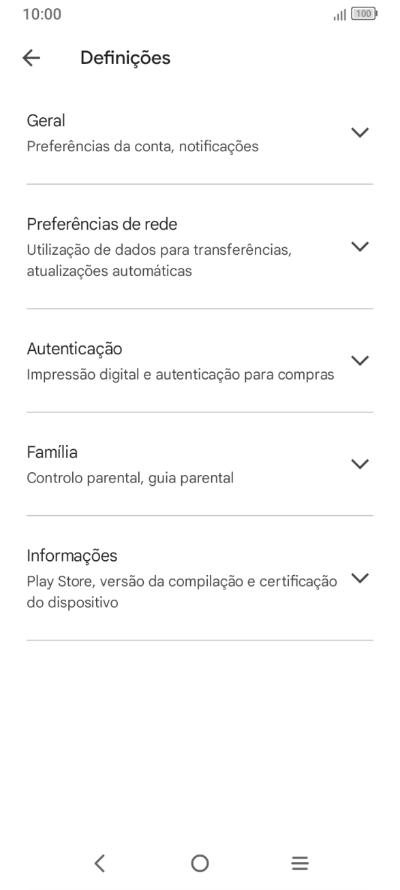Open recent apps with the menu button

tap(300, 863)
